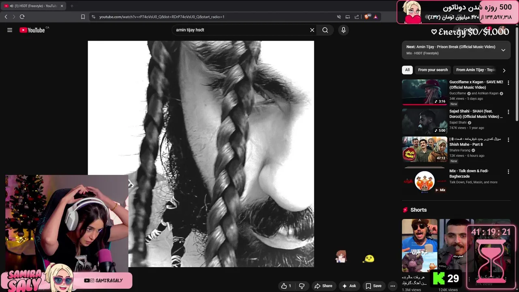Open the Talk down & Fedi Mix thumbnail
Image resolution: width=519 pixels, height=292 pixels.
click(424, 180)
